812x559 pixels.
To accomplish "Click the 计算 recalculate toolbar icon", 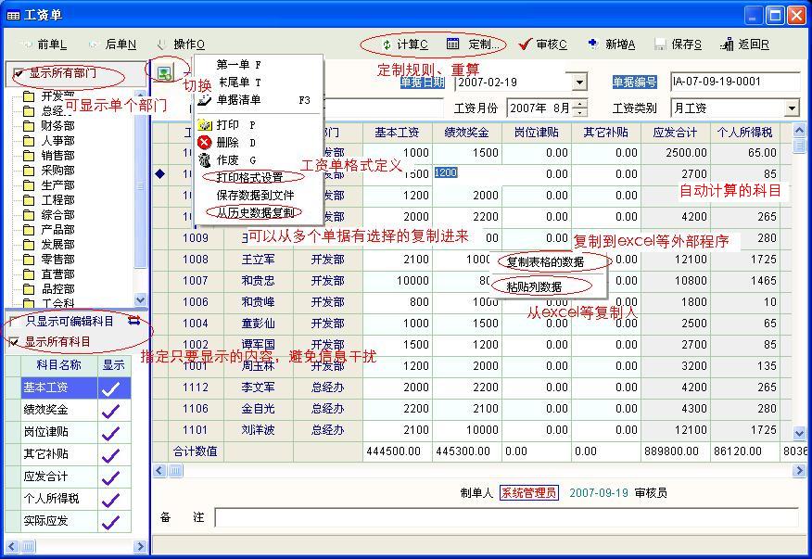I will click(387, 44).
